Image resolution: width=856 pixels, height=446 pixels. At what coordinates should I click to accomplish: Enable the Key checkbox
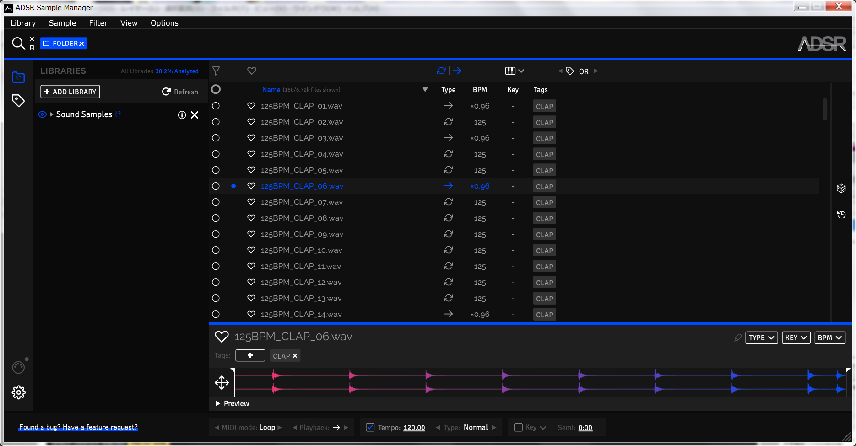[x=518, y=427]
